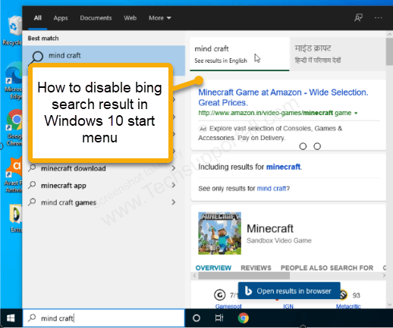Click the amazon.in URL dropdown arrow
The width and height of the screenshot is (393, 328).
point(356,113)
